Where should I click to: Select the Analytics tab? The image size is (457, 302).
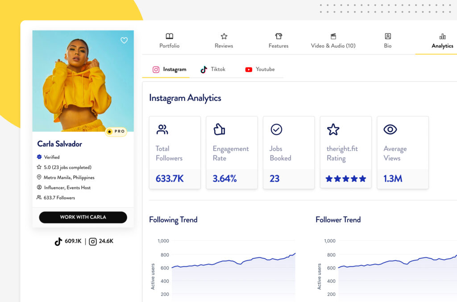442,41
